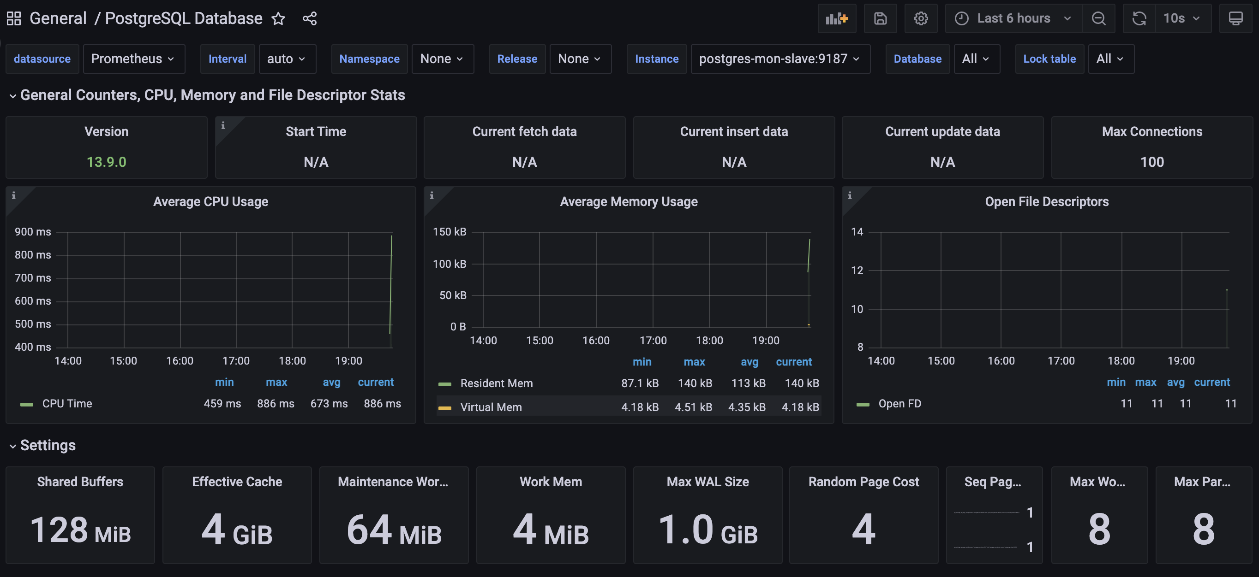
Task: Zoom out the time range
Action: pyautogui.click(x=1099, y=18)
